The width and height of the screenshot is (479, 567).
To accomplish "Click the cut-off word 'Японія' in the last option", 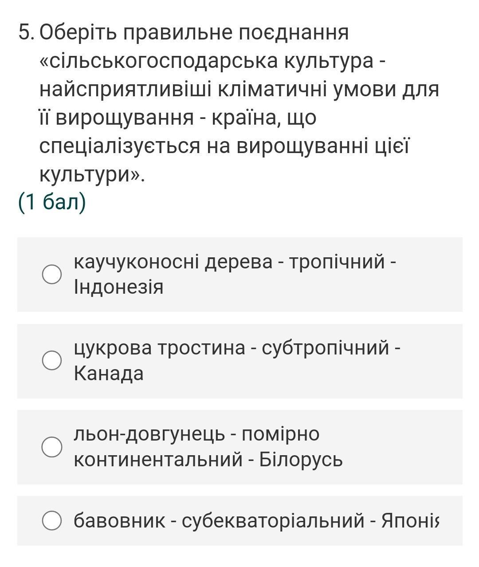I will (x=410, y=520).
